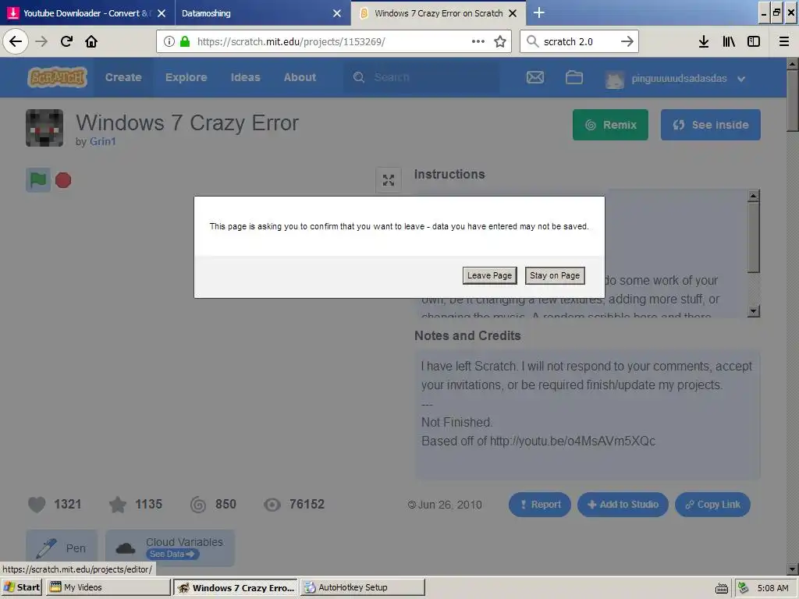Open the Grin1 author profile link
This screenshot has width=799, height=599.
click(x=102, y=142)
